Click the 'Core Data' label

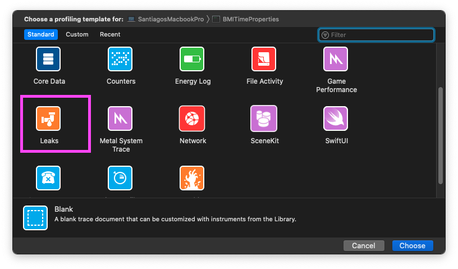point(49,81)
